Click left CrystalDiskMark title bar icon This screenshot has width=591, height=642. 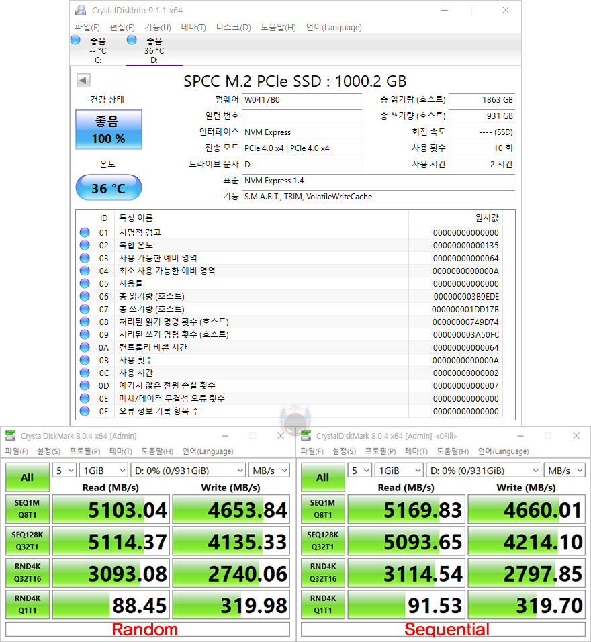(x=11, y=436)
